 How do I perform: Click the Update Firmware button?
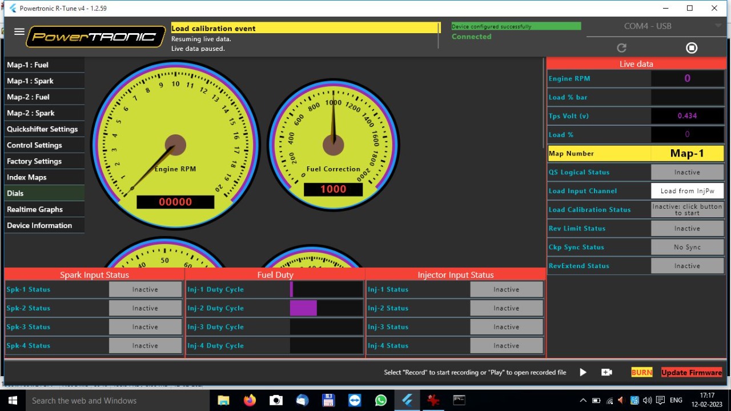coord(691,372)
